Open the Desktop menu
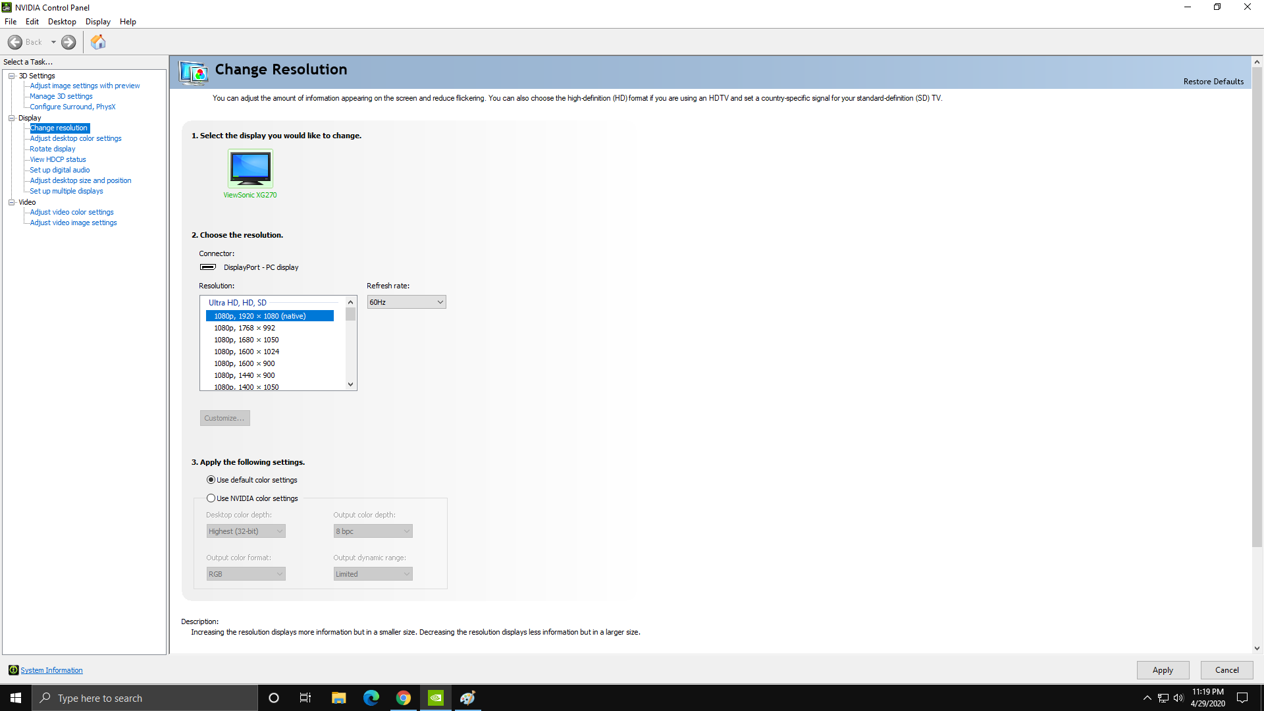Viewport: 1264px width, 711px height. (x=61, y=21)
